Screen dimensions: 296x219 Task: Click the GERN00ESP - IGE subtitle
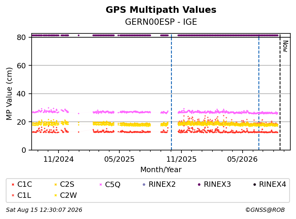161,22
